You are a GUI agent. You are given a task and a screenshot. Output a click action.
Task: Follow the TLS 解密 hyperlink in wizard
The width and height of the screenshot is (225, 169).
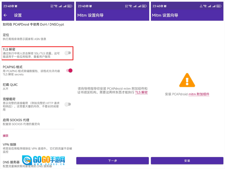click(141, 92)
